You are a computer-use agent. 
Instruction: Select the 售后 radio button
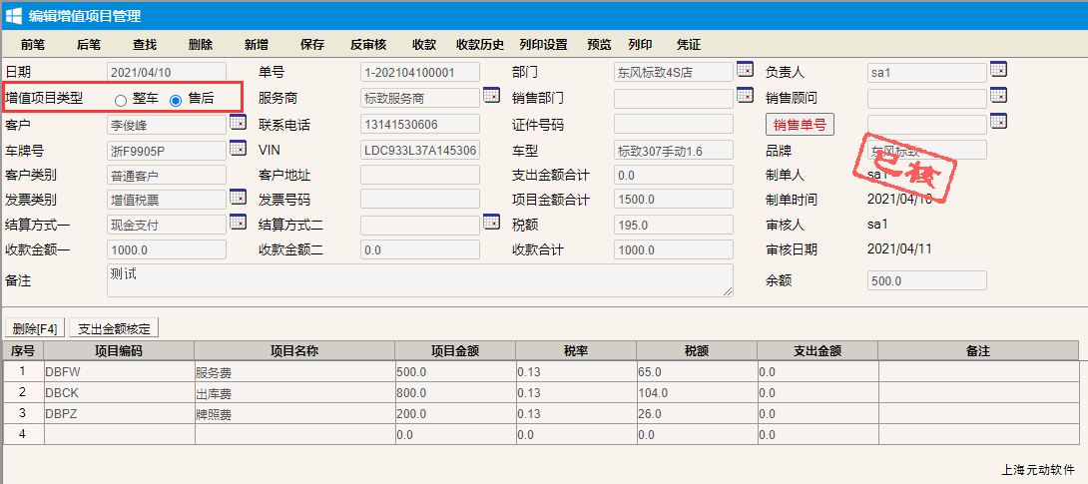(177, 100)
